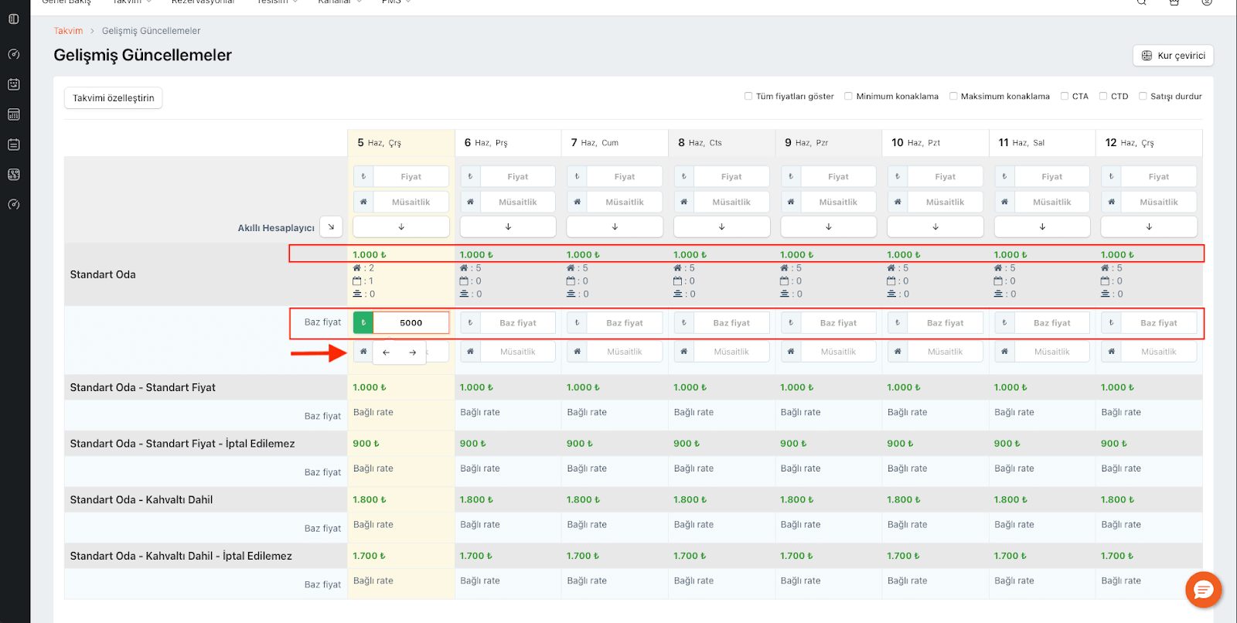Click the left arrow under 5000 price
Viewport: 1237px width, 623px height.
[x=387, y=352]
